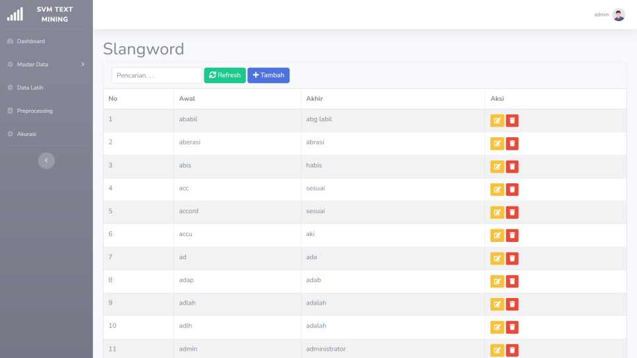This screenshot has width=637, height=358.
Task: Click the edit icon for ababil row
Action: (x=497, y=121)
